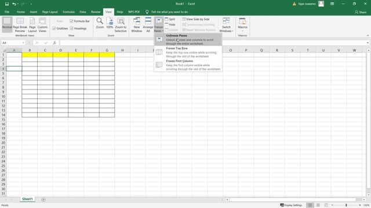The width and height of the screenshot is (371, 208).
Task: Switch to the Insert tab
Action: 34,12
